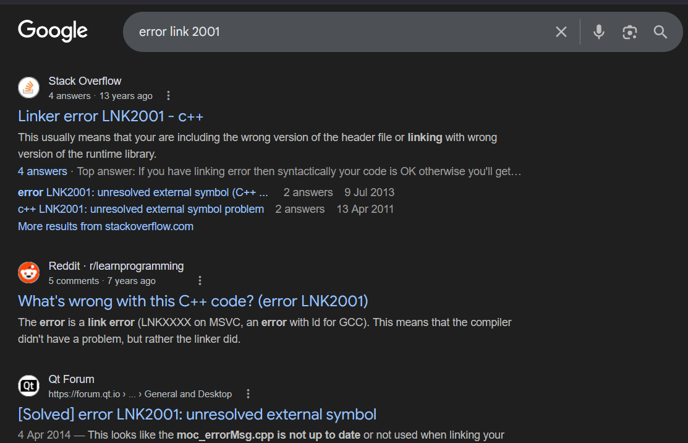Open Google Lens image search
Image resolution: width=688 pixels, height=443 pixels.
click(629, 32)
